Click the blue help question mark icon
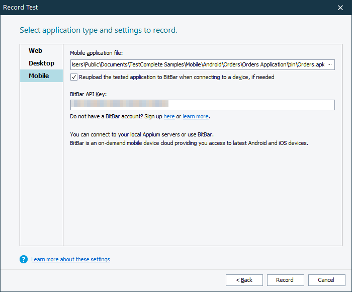352x292 pixels. click(23, 259)
